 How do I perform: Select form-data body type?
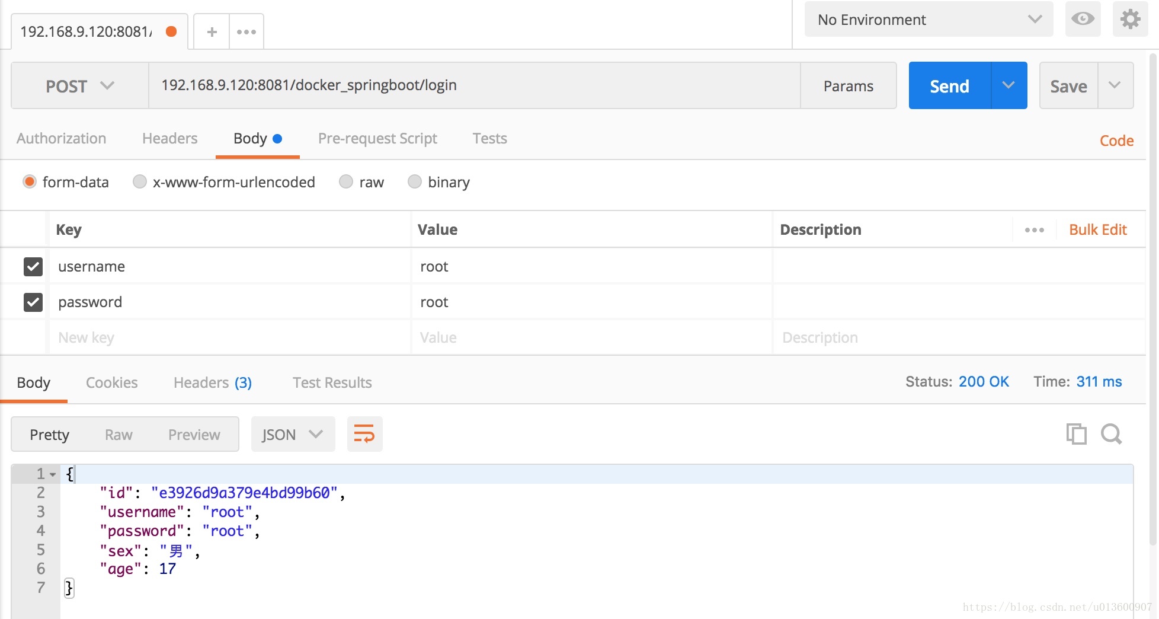point(30,181)
